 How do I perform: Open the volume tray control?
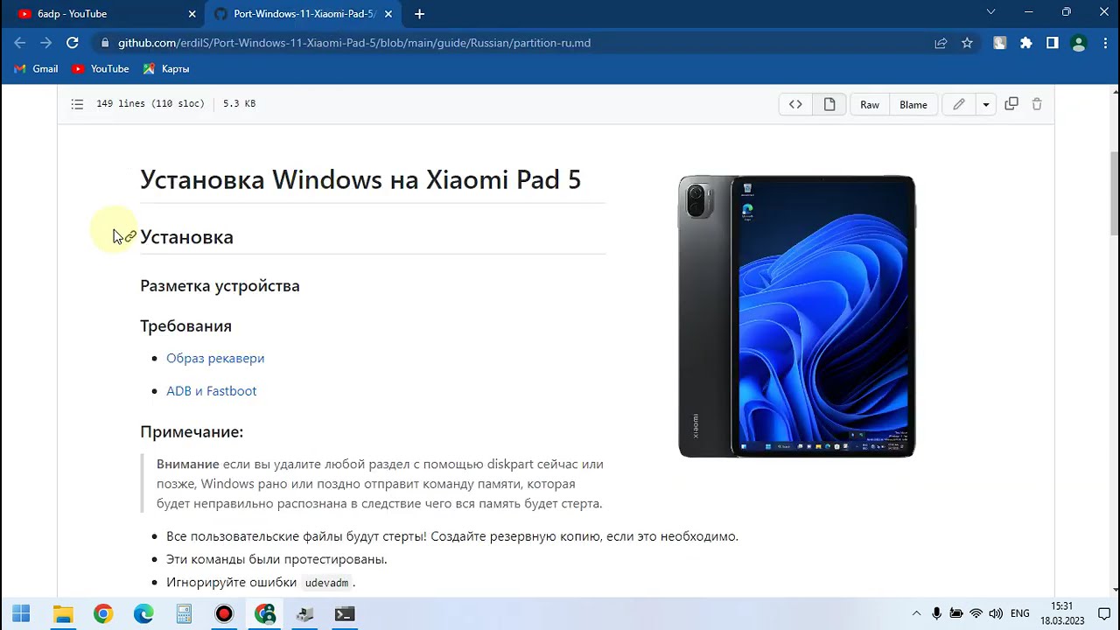click(996, 614)
